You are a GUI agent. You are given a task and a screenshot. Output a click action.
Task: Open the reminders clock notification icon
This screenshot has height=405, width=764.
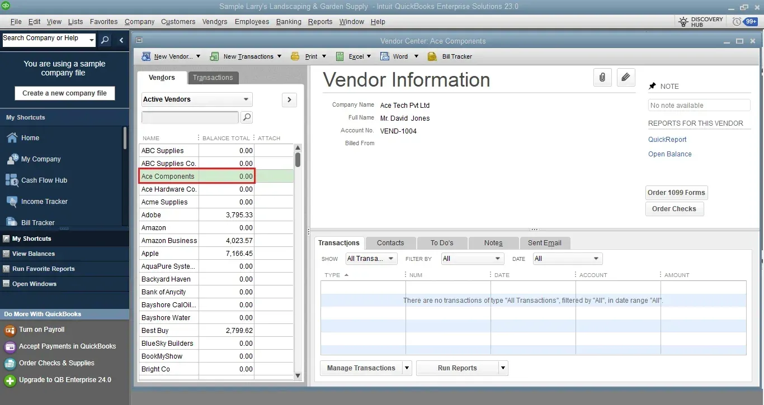(737, 22)
